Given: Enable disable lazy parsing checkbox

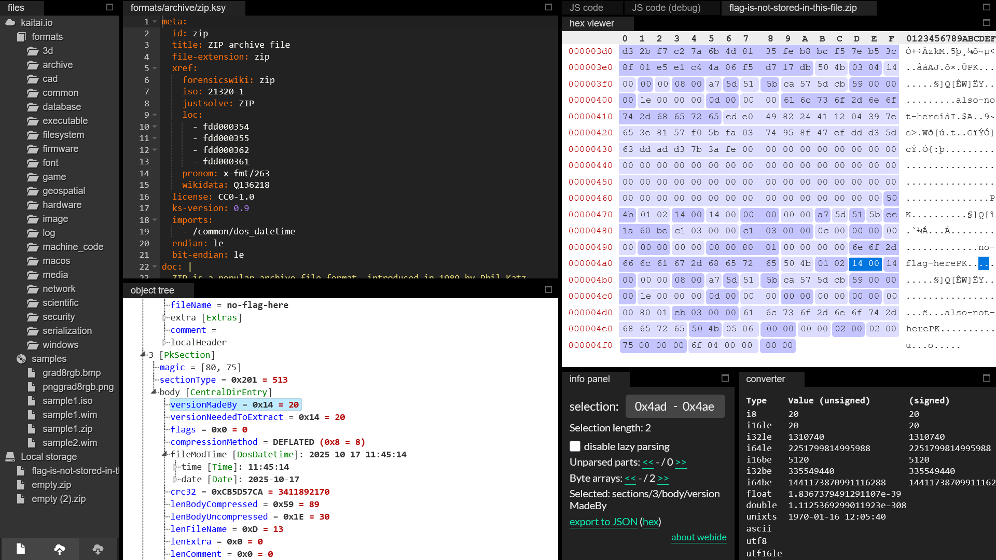Looking at the screenshot, I should [x=575, y=446].
